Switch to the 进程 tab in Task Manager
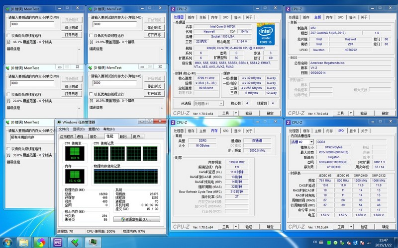This screenshot has width=398, height=248. click(80, 137)
